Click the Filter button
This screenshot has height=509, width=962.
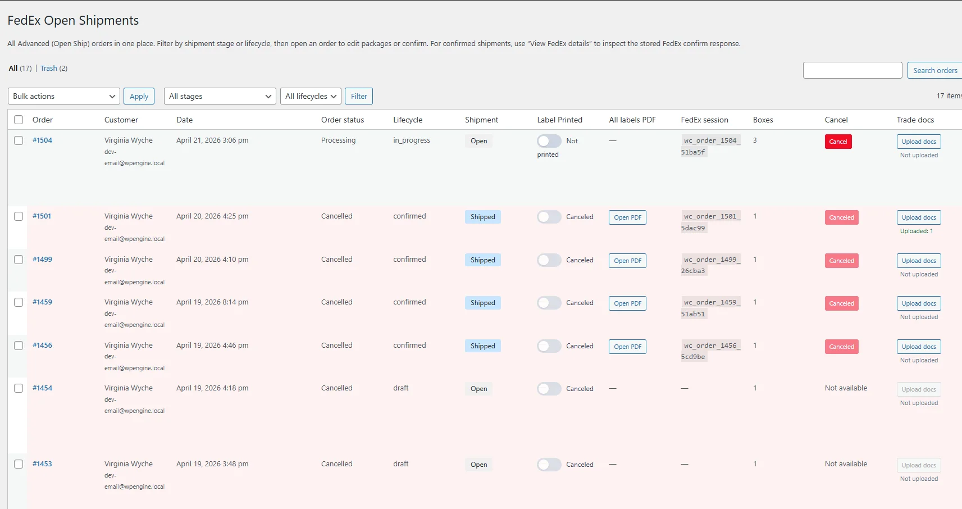point(359,96)
